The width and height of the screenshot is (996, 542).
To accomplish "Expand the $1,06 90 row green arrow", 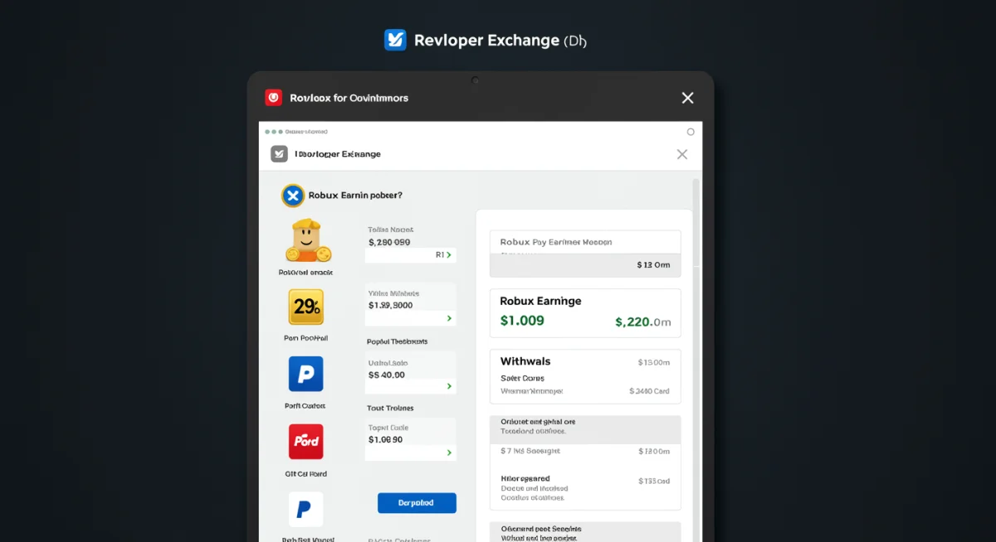I will tap(449, 452).
